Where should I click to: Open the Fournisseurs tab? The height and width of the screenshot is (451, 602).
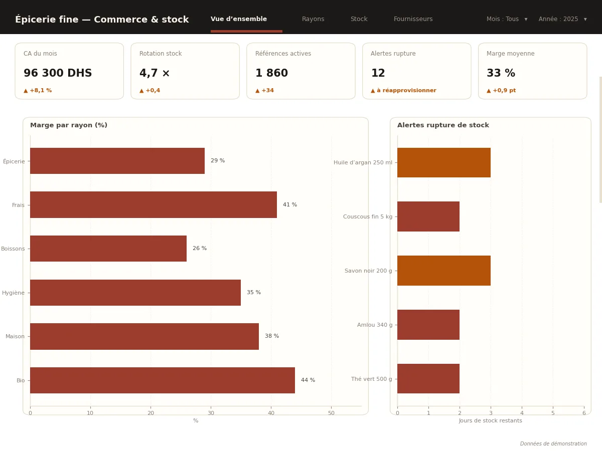click(413, 19)
